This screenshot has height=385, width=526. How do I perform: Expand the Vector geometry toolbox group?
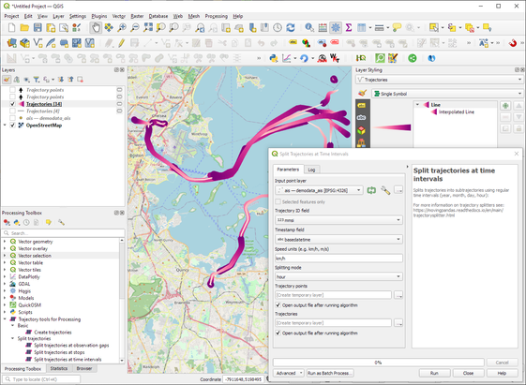(5, 242)
